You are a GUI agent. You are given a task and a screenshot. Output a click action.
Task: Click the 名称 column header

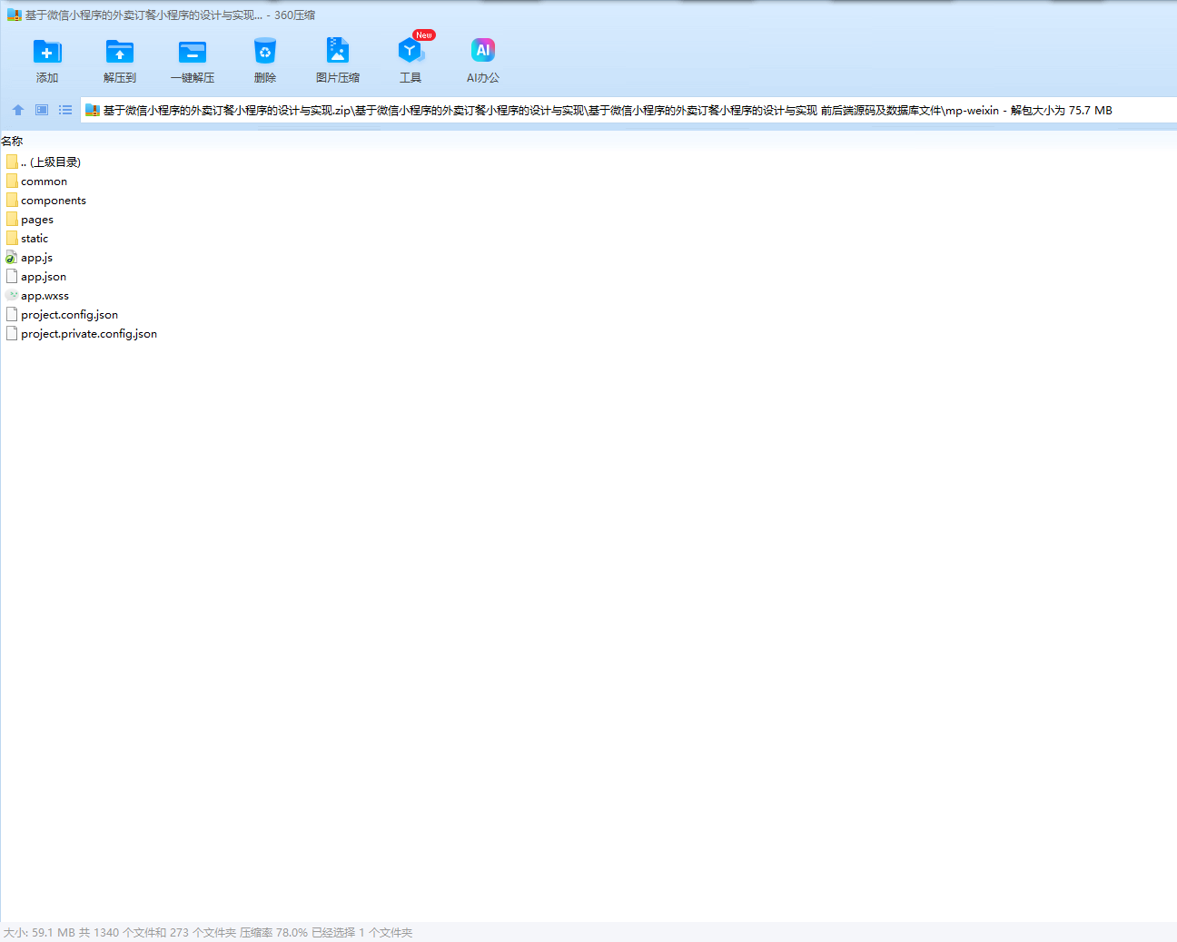(13, 141)
